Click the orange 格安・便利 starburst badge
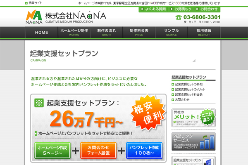The height and width of the screenshot is (165, 248). 148,113
